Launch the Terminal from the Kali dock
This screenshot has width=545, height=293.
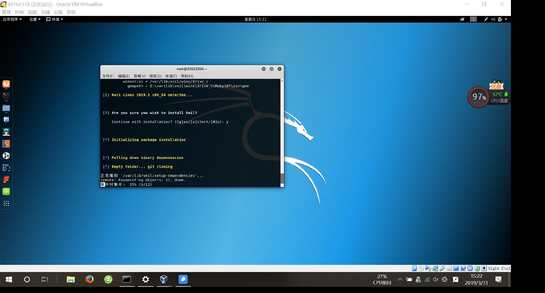pos(6,96)
